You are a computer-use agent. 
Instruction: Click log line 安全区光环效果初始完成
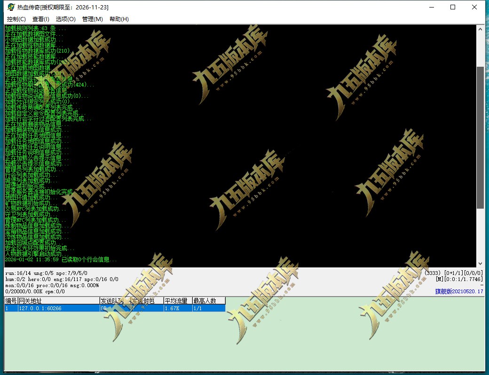click(39, 249)
